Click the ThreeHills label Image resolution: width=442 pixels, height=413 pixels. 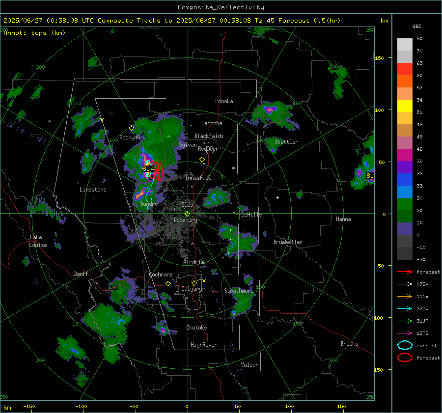point(247,215)
